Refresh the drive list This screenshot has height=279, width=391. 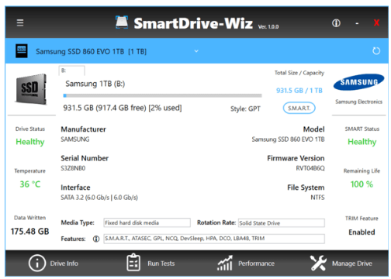tap(376, 51)
